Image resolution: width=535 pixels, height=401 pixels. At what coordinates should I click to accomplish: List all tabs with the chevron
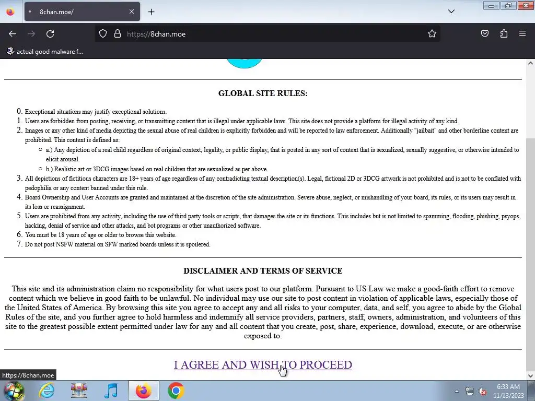pyautogui.click(x=451, y=11)
